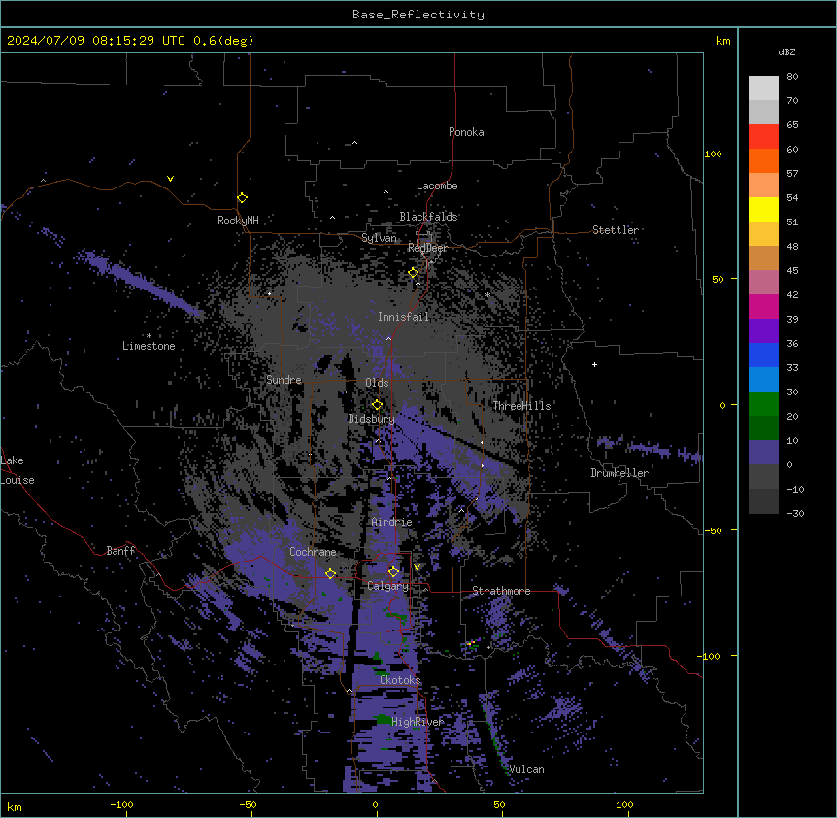Click the Didsbury town label
Image resolution: width=837 pixels, height=818 pixels.
pyautogui.click(x=372, y=419)
